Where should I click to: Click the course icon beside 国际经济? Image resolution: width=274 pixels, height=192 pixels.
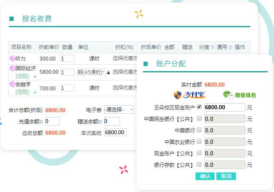tap(12, 69)
